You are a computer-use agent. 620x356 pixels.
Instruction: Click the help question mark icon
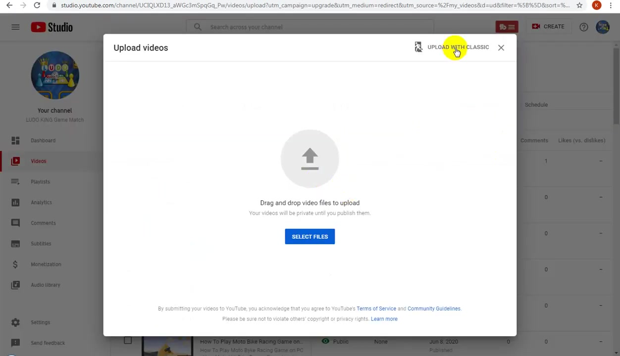584,27
